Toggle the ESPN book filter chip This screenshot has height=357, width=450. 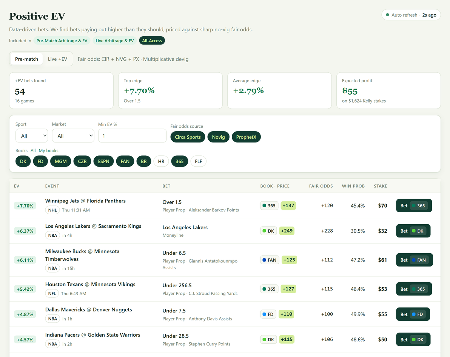pyautogui.click(x=103, y=161)
